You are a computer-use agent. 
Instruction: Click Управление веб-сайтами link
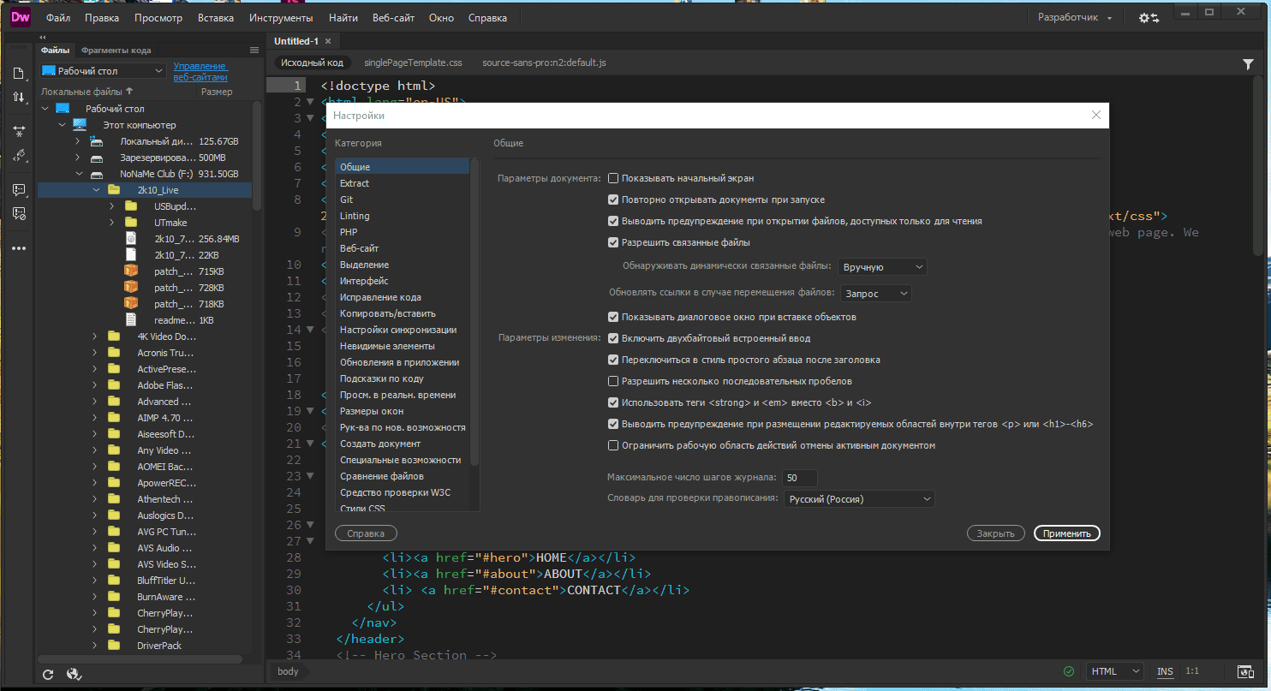200,71
